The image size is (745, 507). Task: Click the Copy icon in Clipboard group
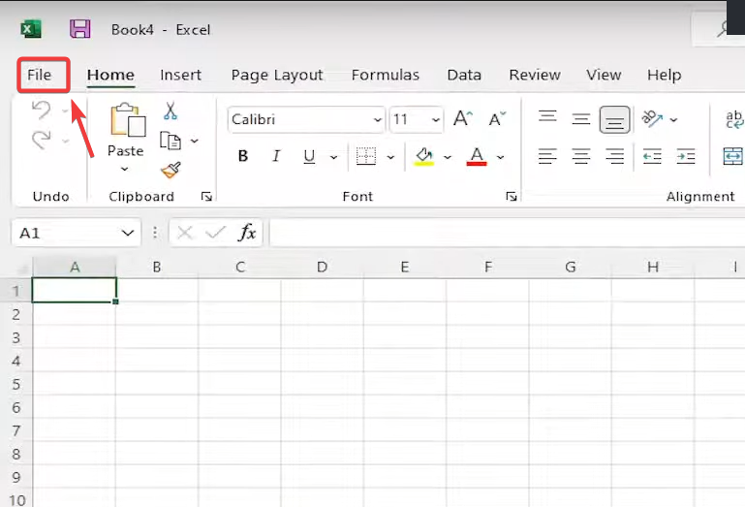tap(171, 142)
